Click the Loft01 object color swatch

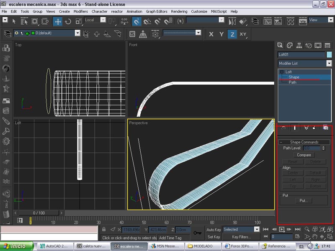[x=329, y=54]
